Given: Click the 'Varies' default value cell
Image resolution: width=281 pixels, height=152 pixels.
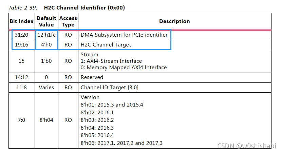Looking at the screenshot, I should (x=46, y=88).
